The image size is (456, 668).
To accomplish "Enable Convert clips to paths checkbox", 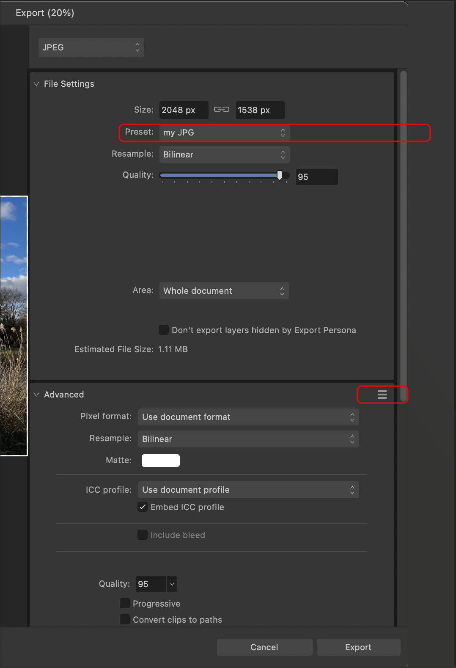I will coord(125,619).
